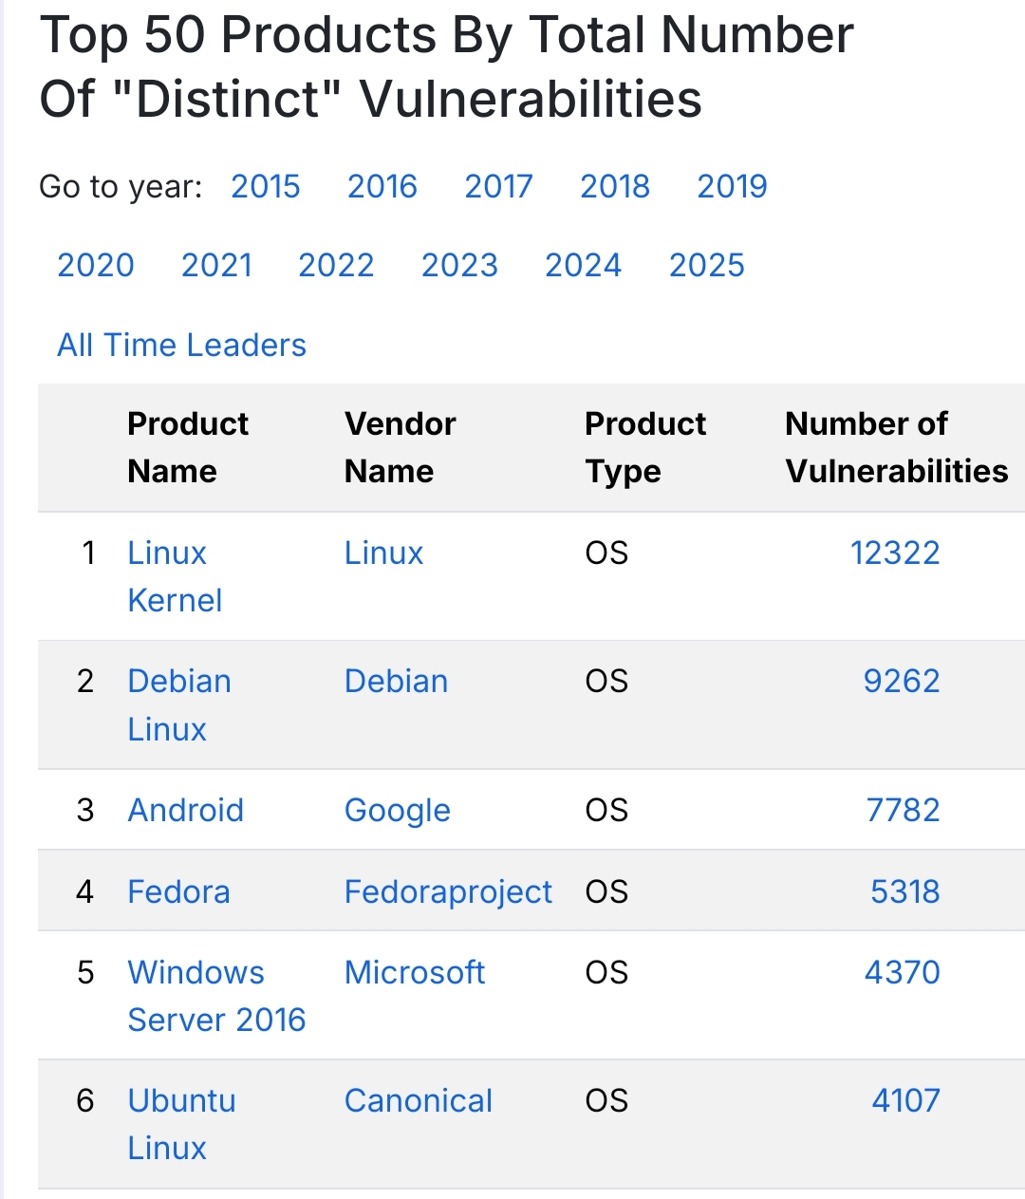The height and width of the screenshot is (1199, 1025).
Task: Open the Android product link
Action: click(x=186, y=810)
